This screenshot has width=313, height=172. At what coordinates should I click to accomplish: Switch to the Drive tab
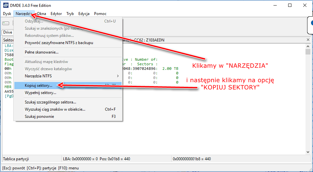click(8, 32)
